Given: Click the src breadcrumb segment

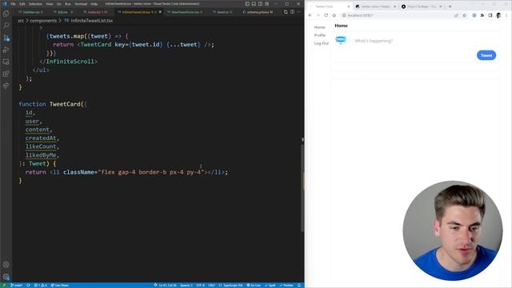Looking at the screenshot, I should 21,20.
